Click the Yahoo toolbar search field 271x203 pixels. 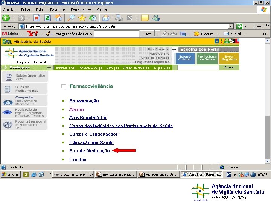click(116, 34)
